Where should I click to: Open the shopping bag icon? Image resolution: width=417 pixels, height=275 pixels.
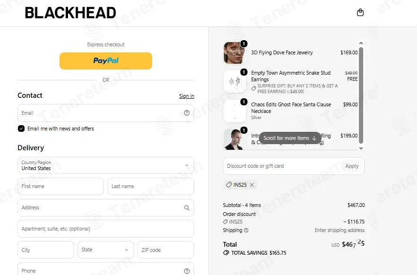coord(360,12)
